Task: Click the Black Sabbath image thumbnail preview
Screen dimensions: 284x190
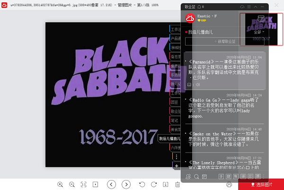Action: pyautogui.click(x=261, y=29)
